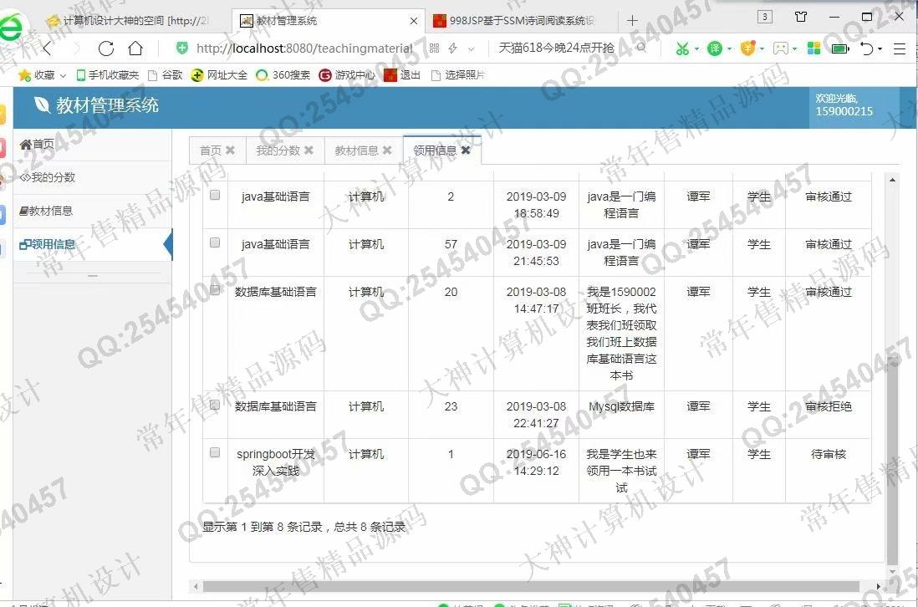Open the orange coin wallet icon

point(747,48)
